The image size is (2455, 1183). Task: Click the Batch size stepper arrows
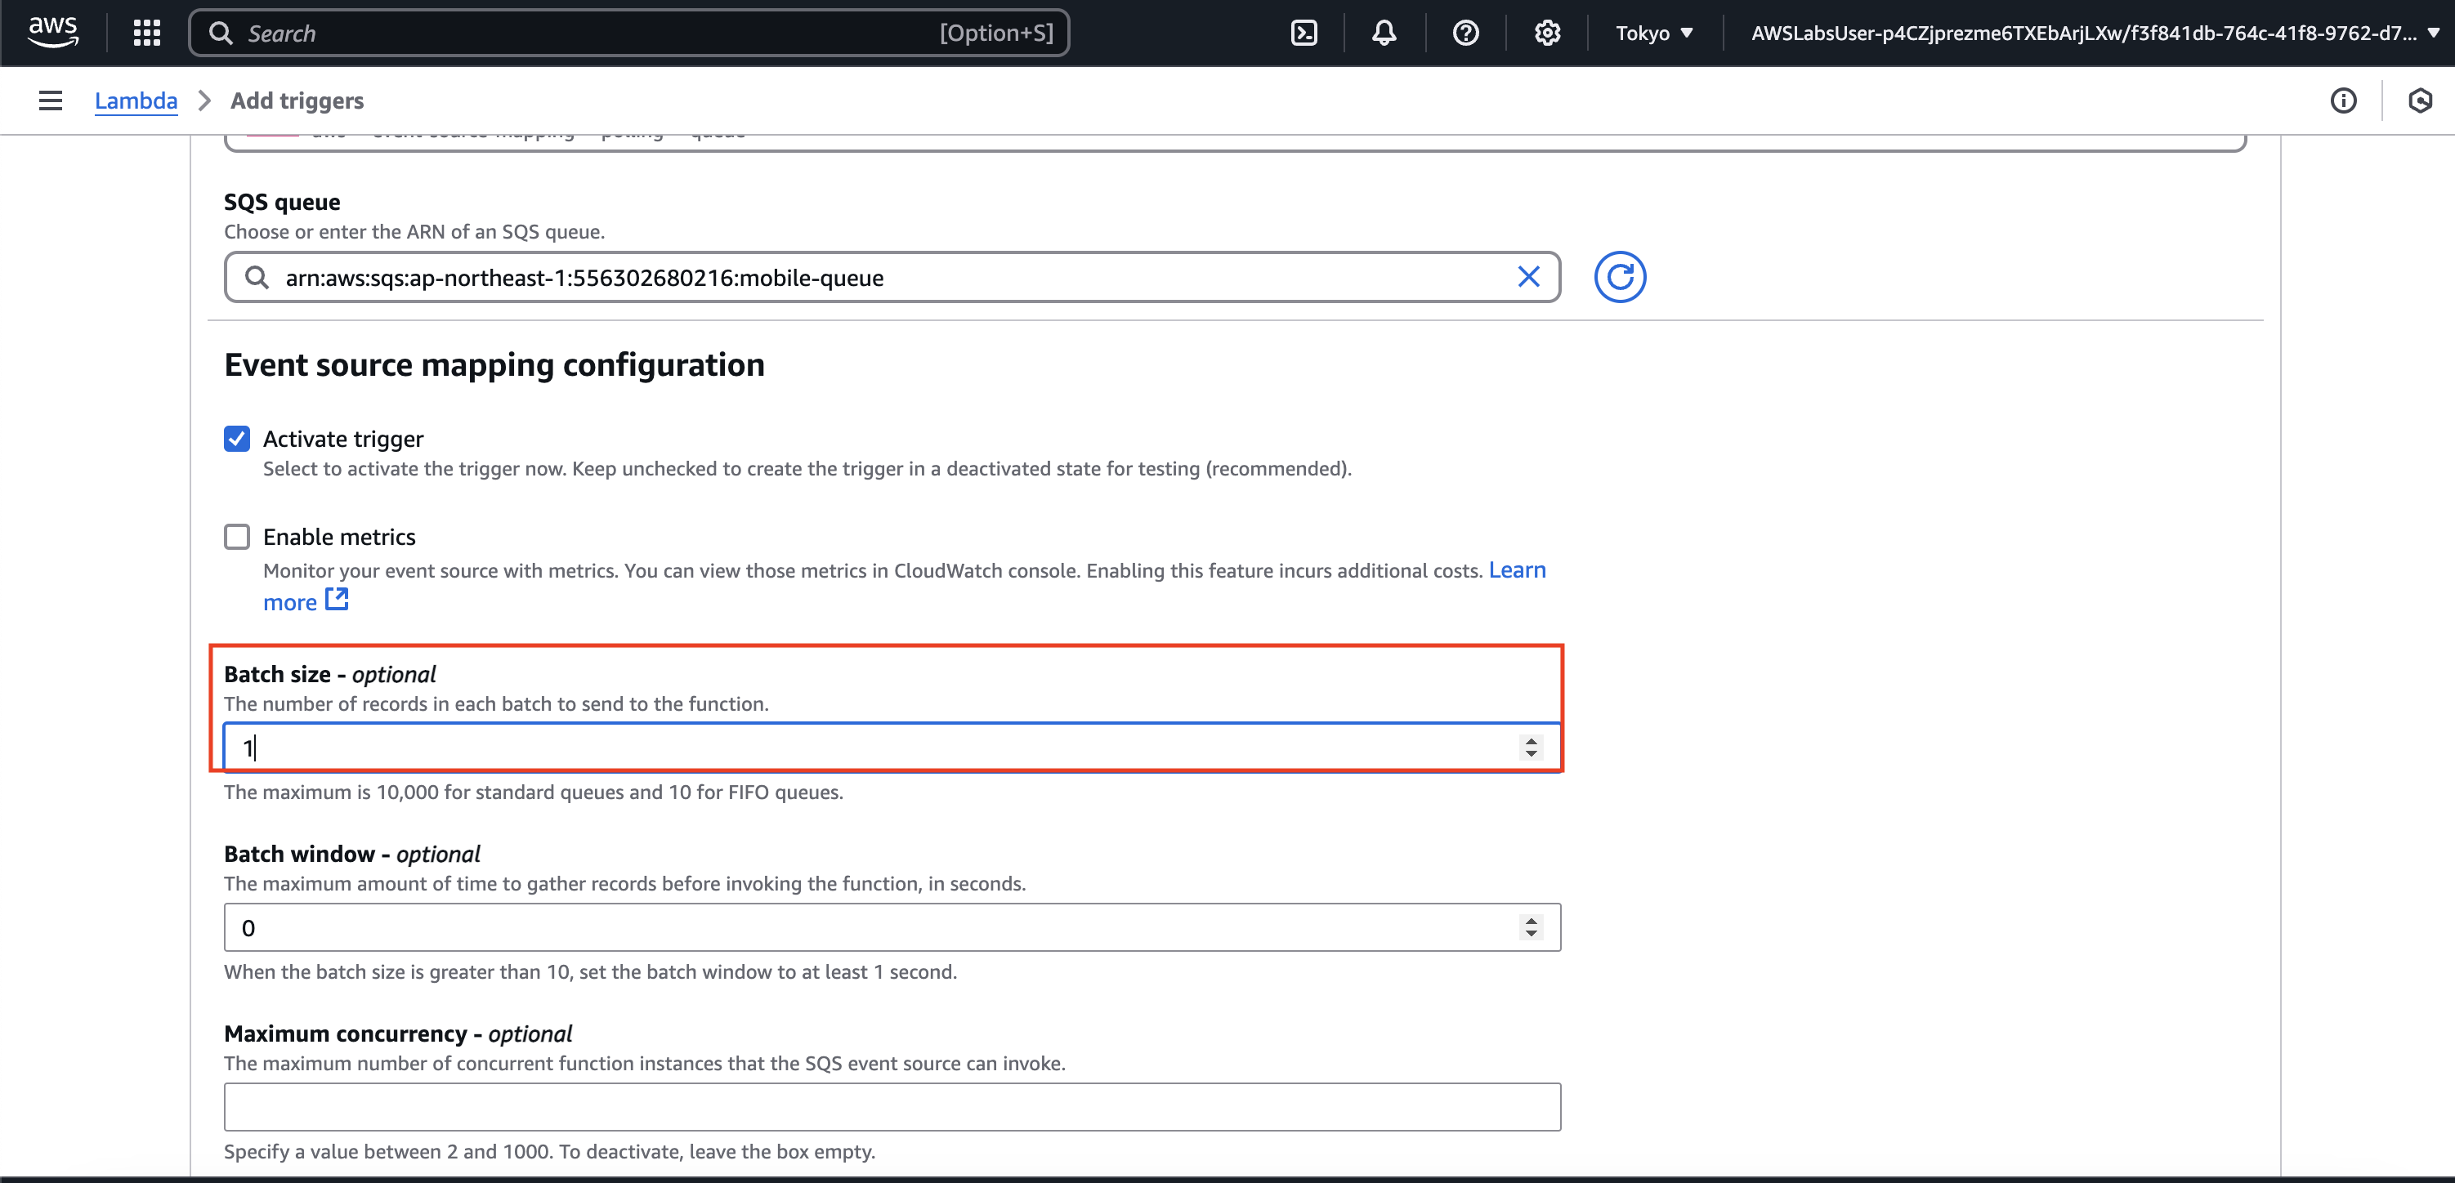[x=1531, y=748]
